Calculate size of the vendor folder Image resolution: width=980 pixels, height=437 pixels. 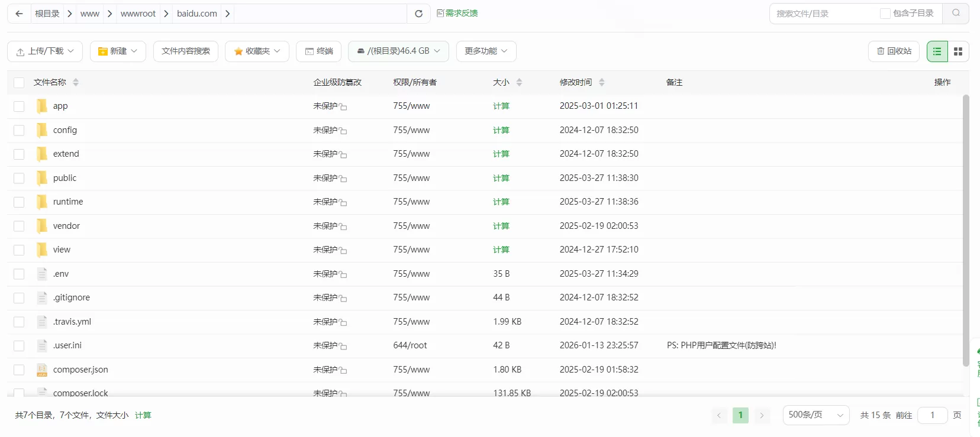point(501,226)
